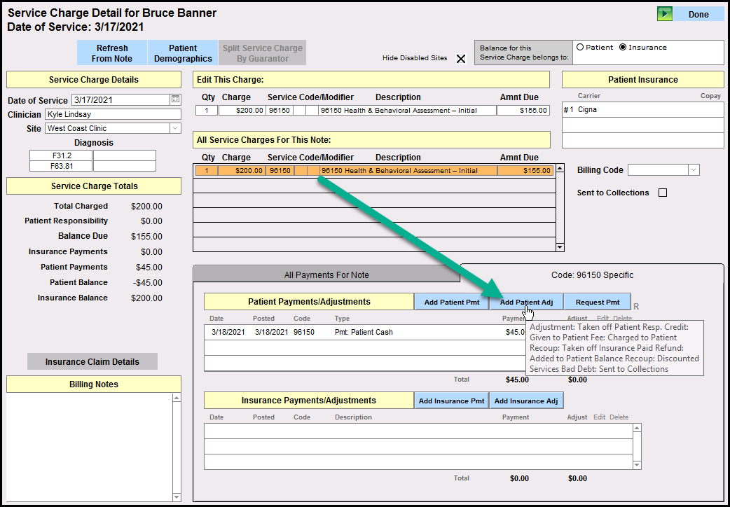Toggle the Hide Disabled Sites checkbox
Screen dimensions: 730x507
(461, 59)
